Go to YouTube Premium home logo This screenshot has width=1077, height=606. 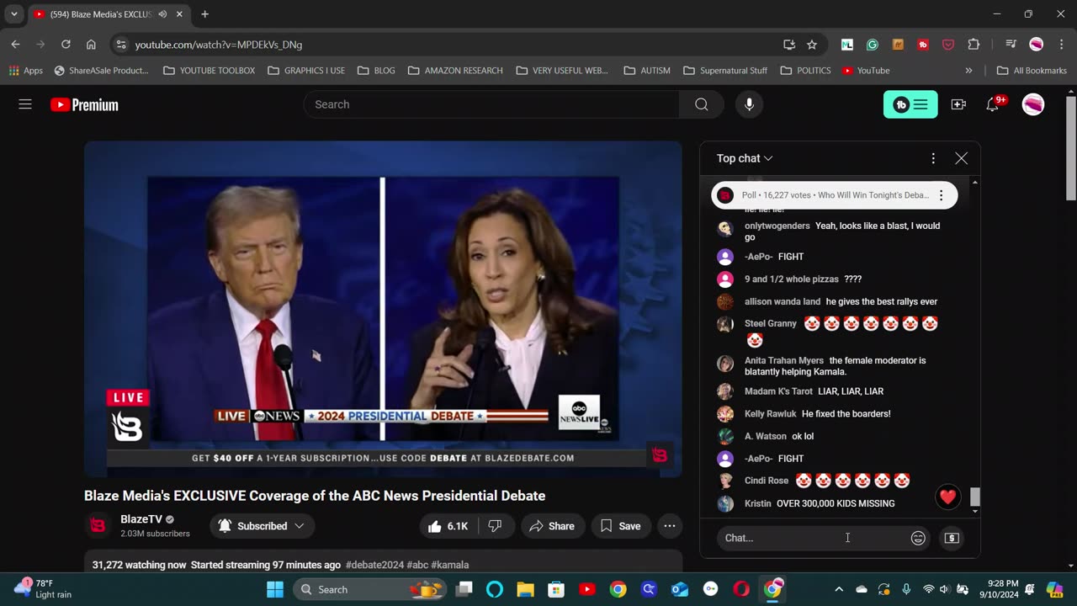[84, 104]
